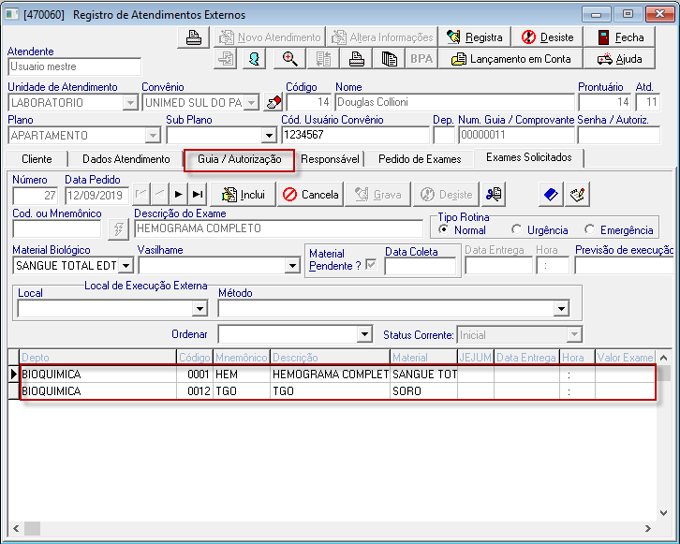Open the Guia / Autorização tab

pos(240,159)
